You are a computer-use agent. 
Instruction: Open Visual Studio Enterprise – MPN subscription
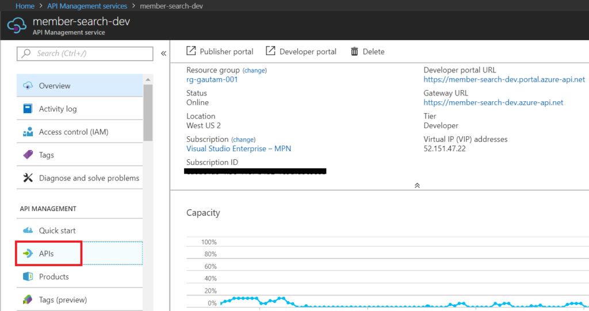(x=239, y=148)
